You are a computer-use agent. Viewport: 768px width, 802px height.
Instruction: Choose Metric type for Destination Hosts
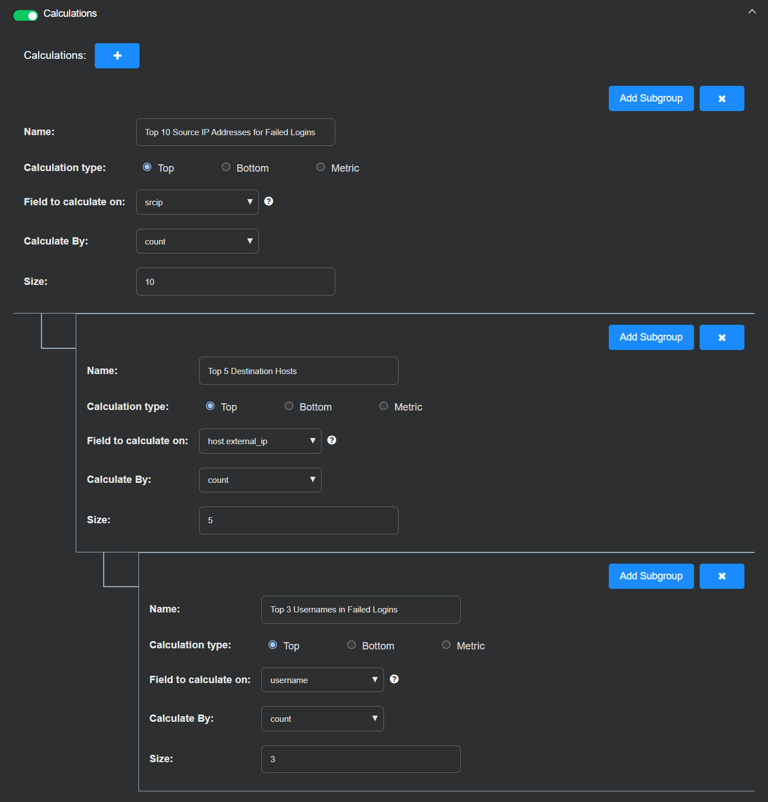pos(383,406)
